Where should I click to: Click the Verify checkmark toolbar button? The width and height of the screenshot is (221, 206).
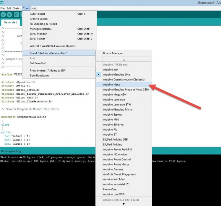(x=4, y=15)
